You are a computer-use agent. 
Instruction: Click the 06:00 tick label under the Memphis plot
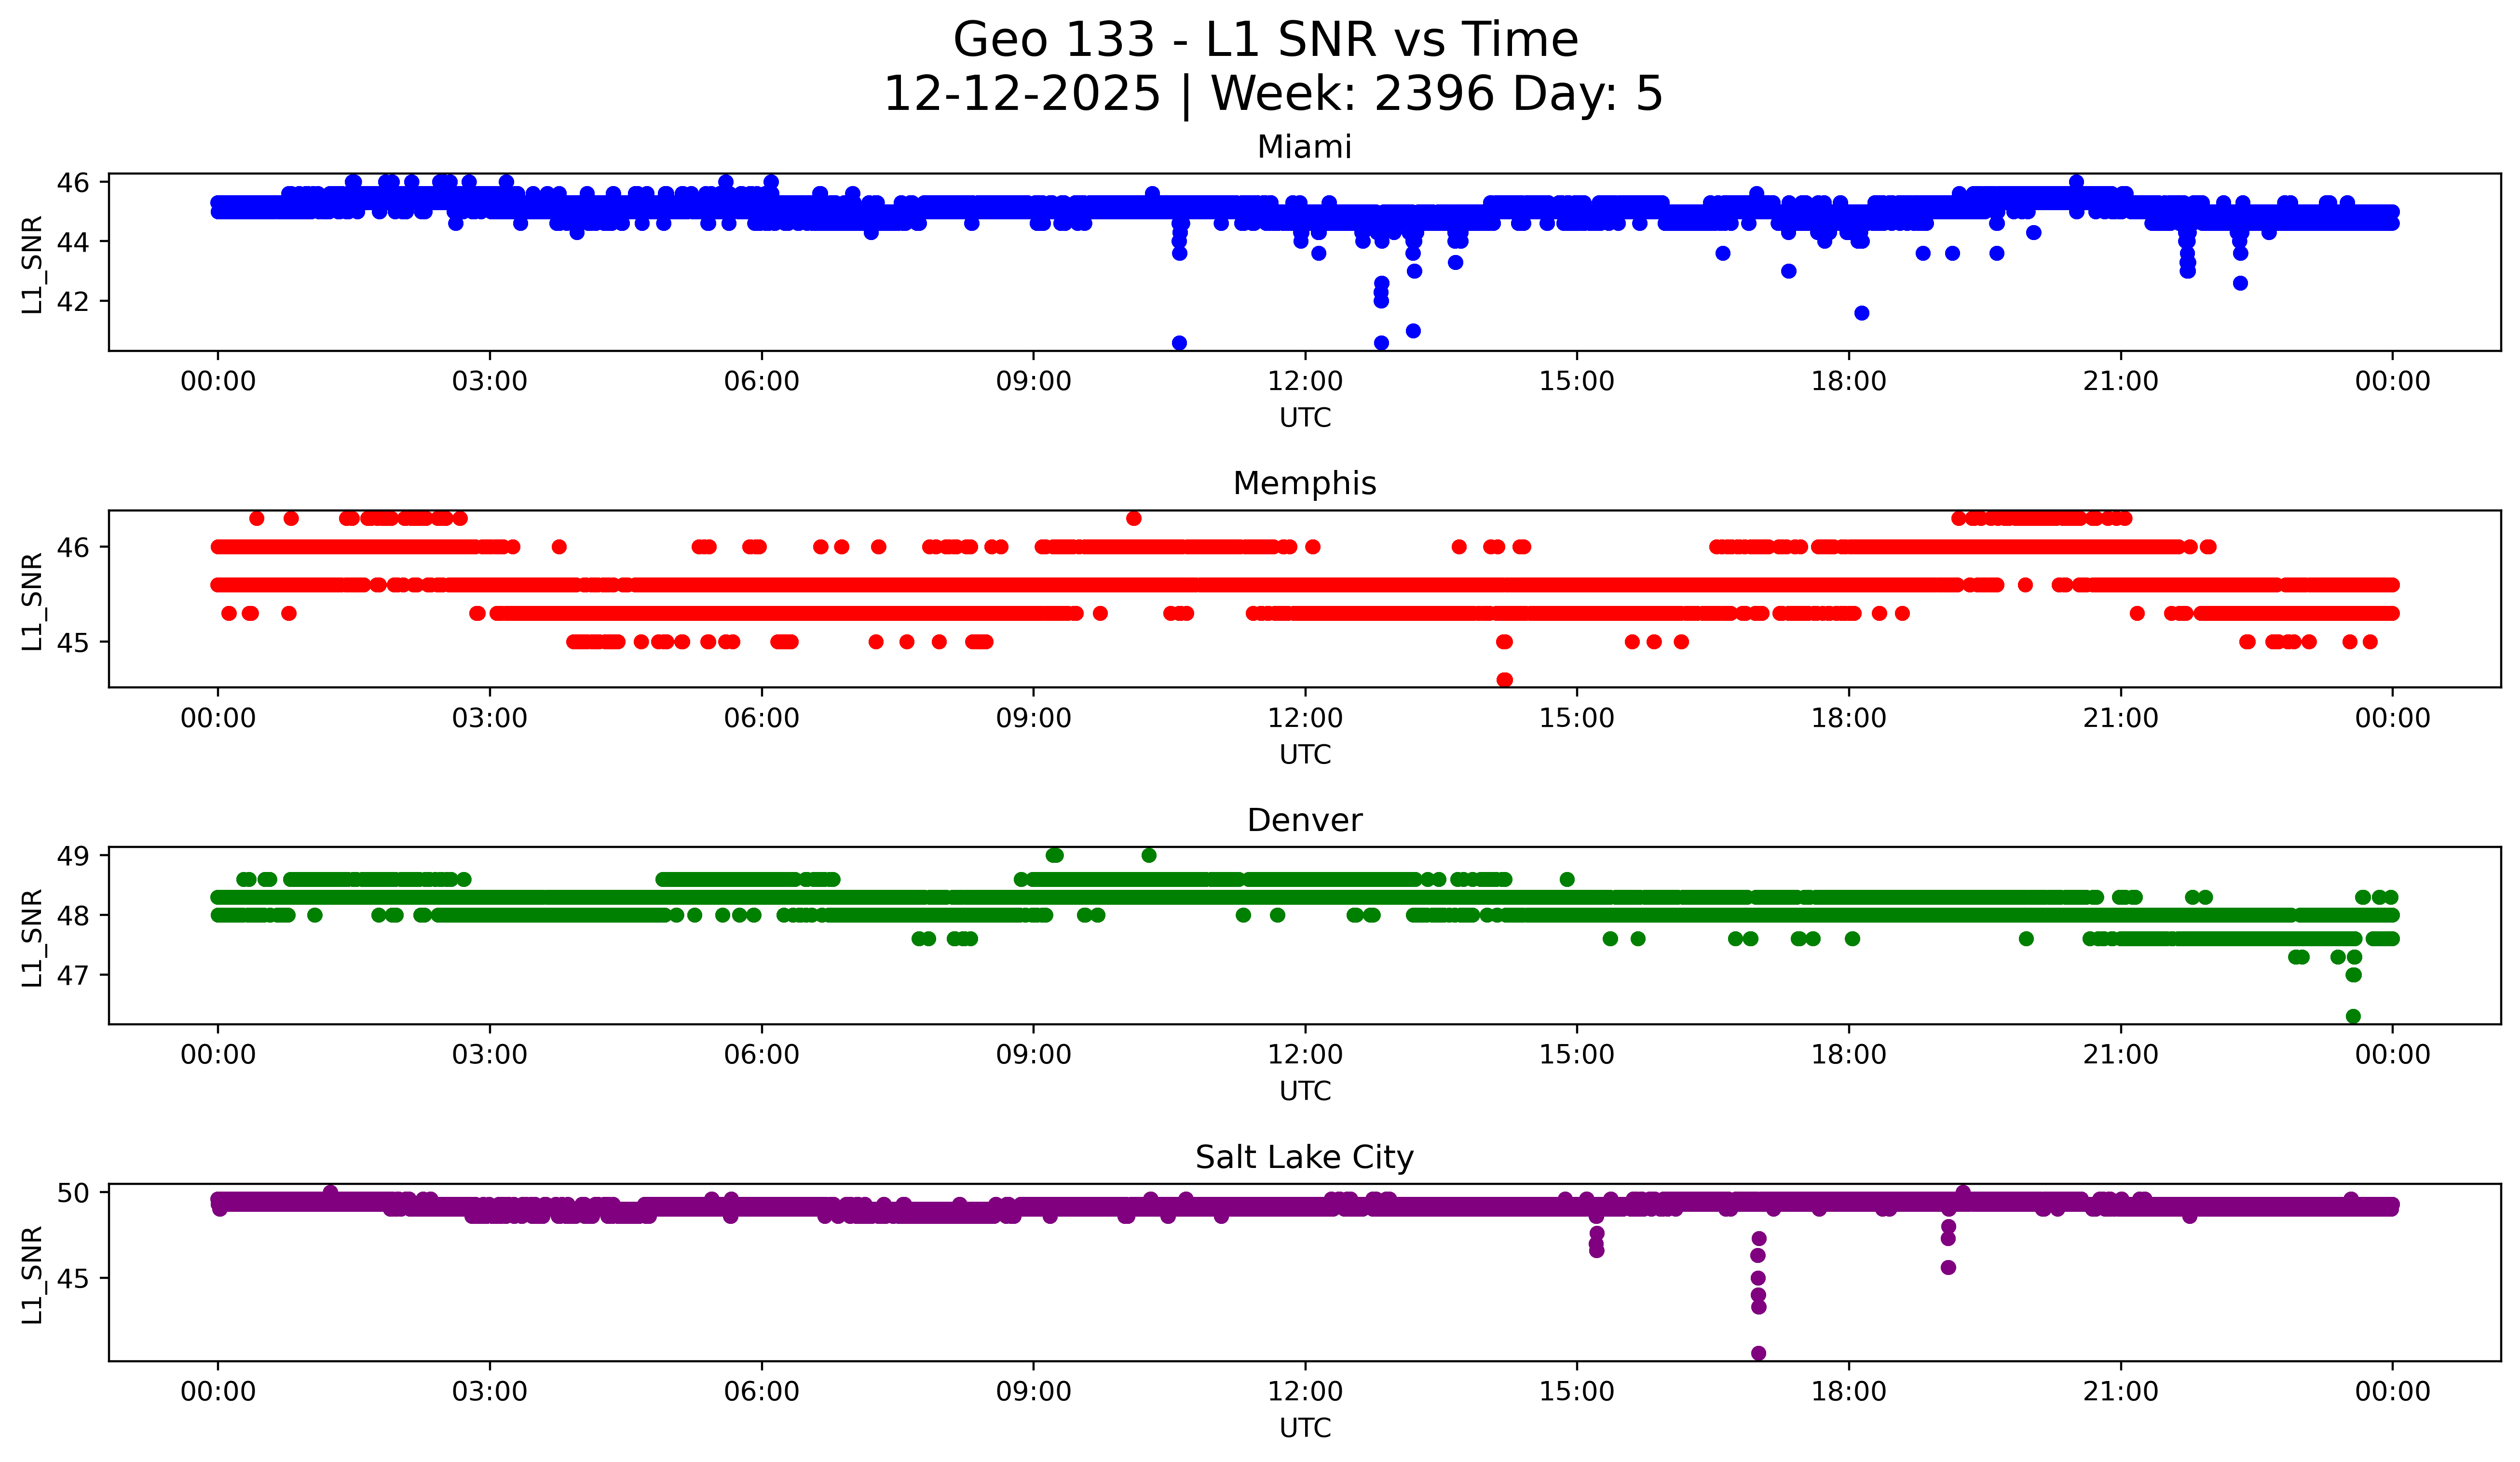(761, 719)
